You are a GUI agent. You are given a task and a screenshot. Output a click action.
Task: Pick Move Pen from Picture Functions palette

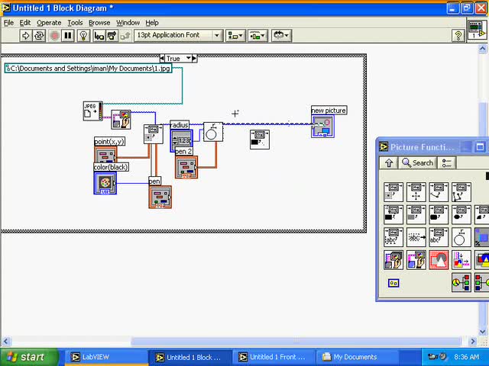pos(416,192)
